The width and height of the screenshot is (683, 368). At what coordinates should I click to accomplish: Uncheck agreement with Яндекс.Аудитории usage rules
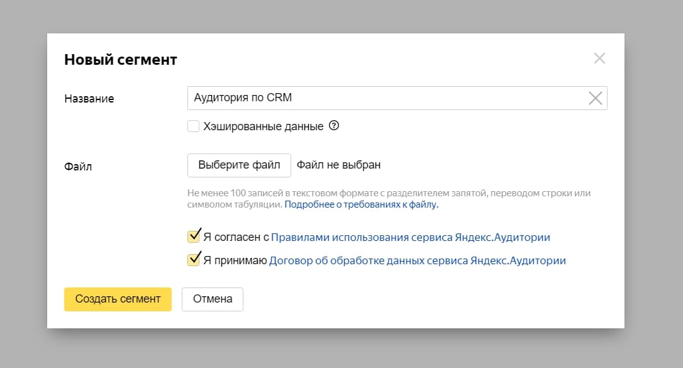point(194,236)
